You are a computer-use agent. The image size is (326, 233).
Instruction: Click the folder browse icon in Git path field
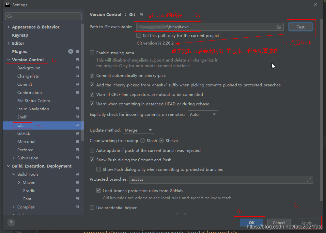coord(279,27)
